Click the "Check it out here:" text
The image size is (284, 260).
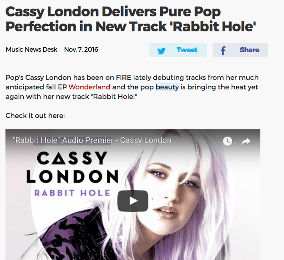35,116
